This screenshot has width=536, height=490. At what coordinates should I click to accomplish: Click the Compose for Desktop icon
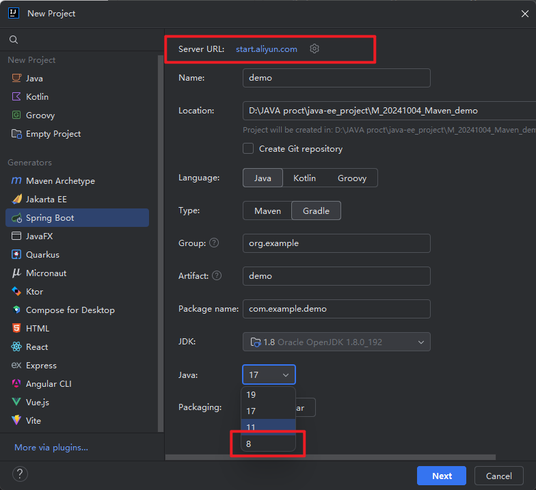point(16,310)
